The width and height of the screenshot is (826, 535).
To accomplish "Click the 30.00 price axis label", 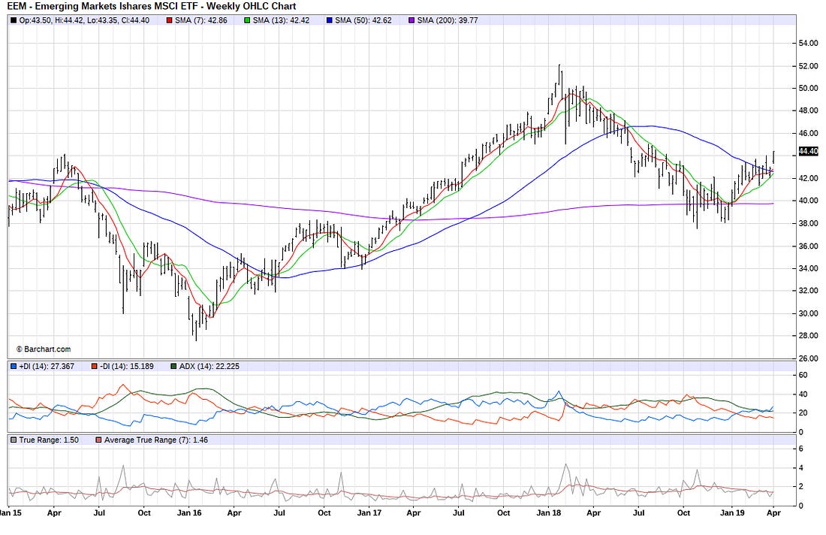I will pyautogui.click(x=809, y=313).
